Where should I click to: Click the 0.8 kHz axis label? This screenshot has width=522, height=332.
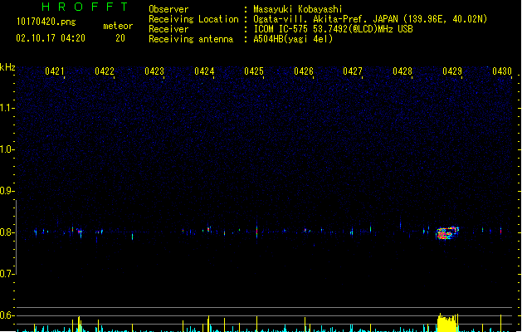(x=7, y=232)
